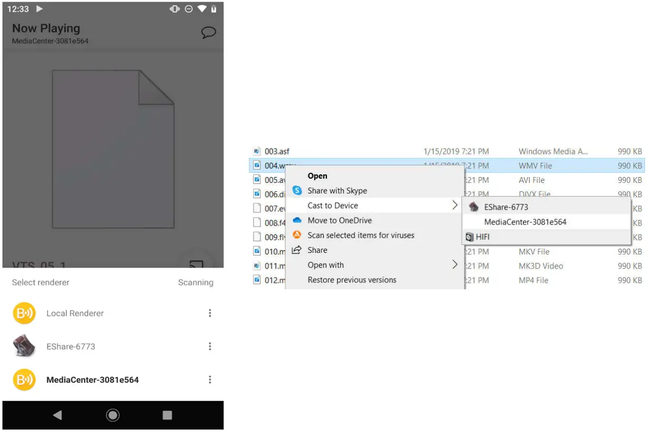Screen dimensions: 648x432
Task: Cast to MediaCenter-3081e564 from the submenu
Action: point(547,222)
